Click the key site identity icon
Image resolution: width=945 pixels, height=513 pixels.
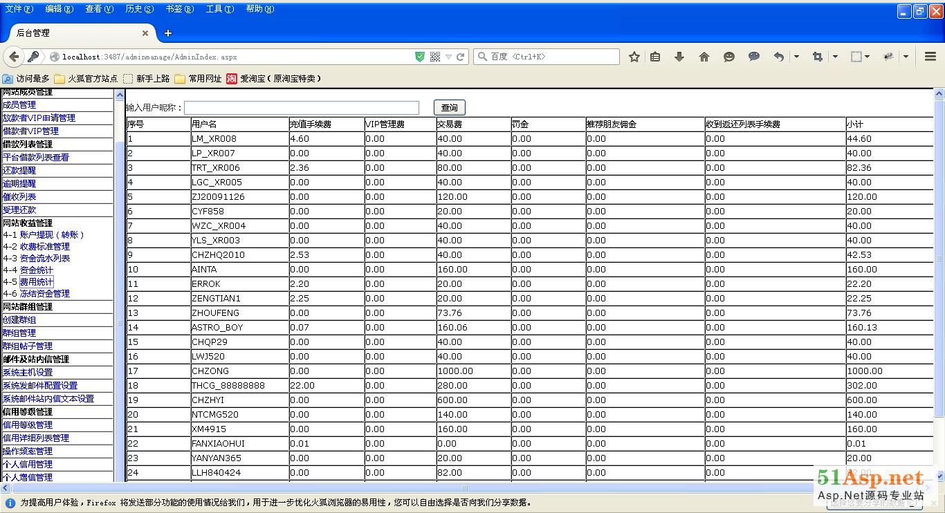tap(33, 57)
